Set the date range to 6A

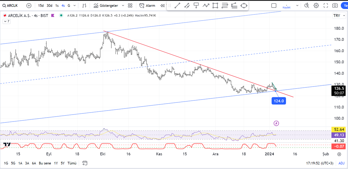point(34,163)
